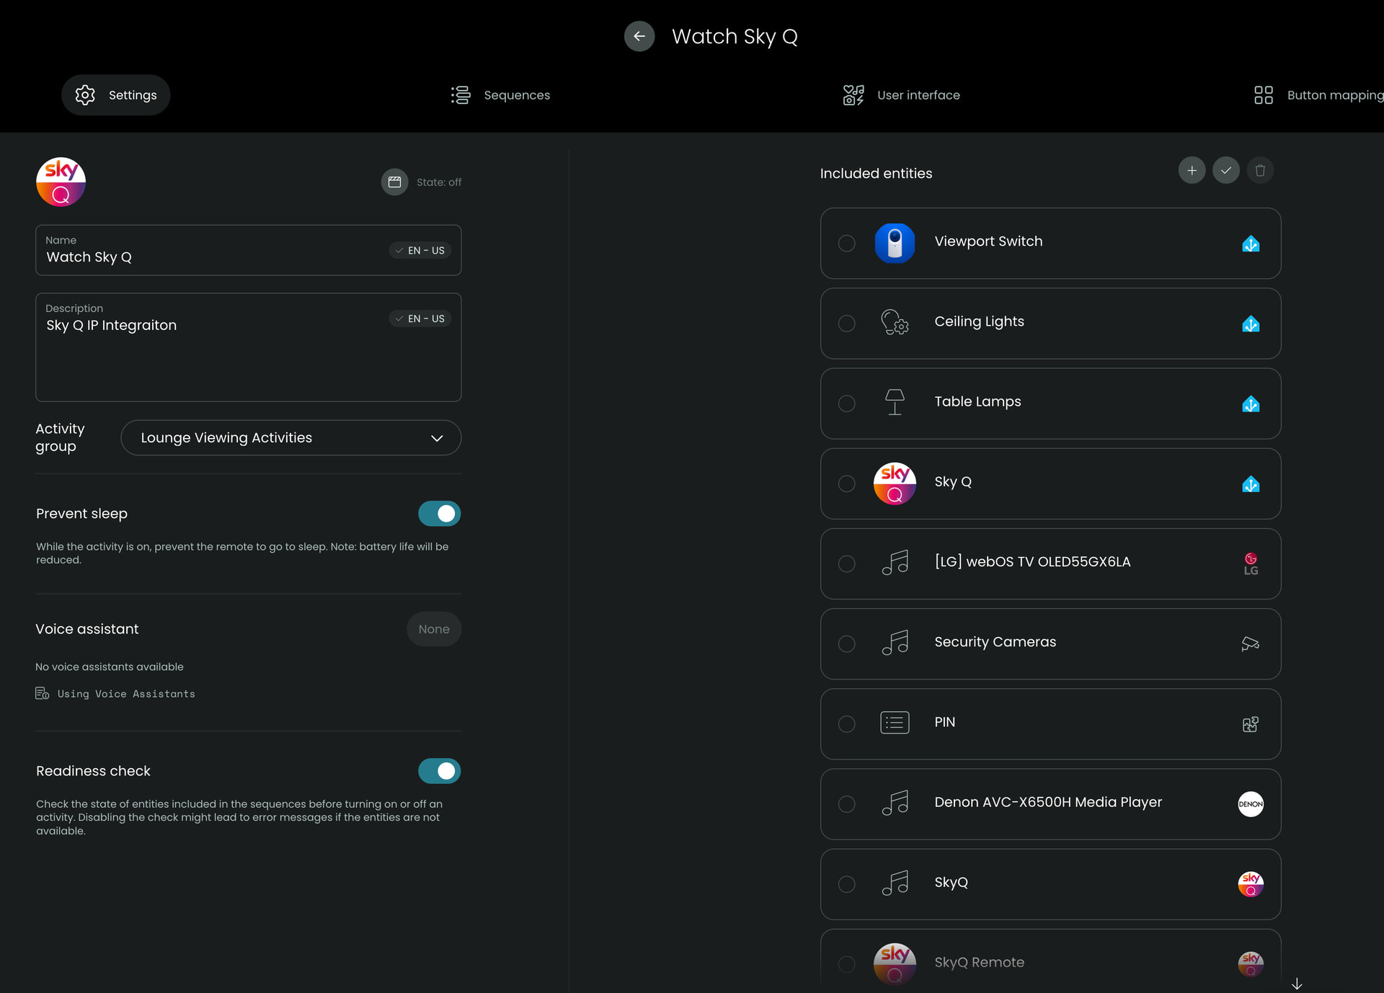Open the EN - US language selector for Description
The image size is (1384, 993).
(420, 319)
